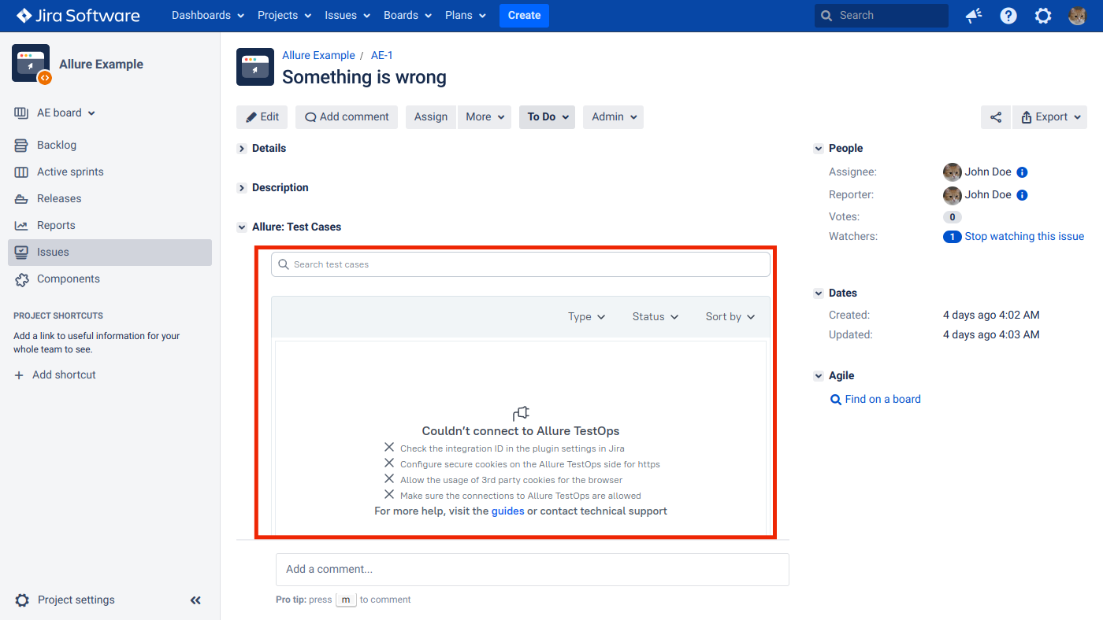
Task: Click the top Search field
Action: click(882, 15)
